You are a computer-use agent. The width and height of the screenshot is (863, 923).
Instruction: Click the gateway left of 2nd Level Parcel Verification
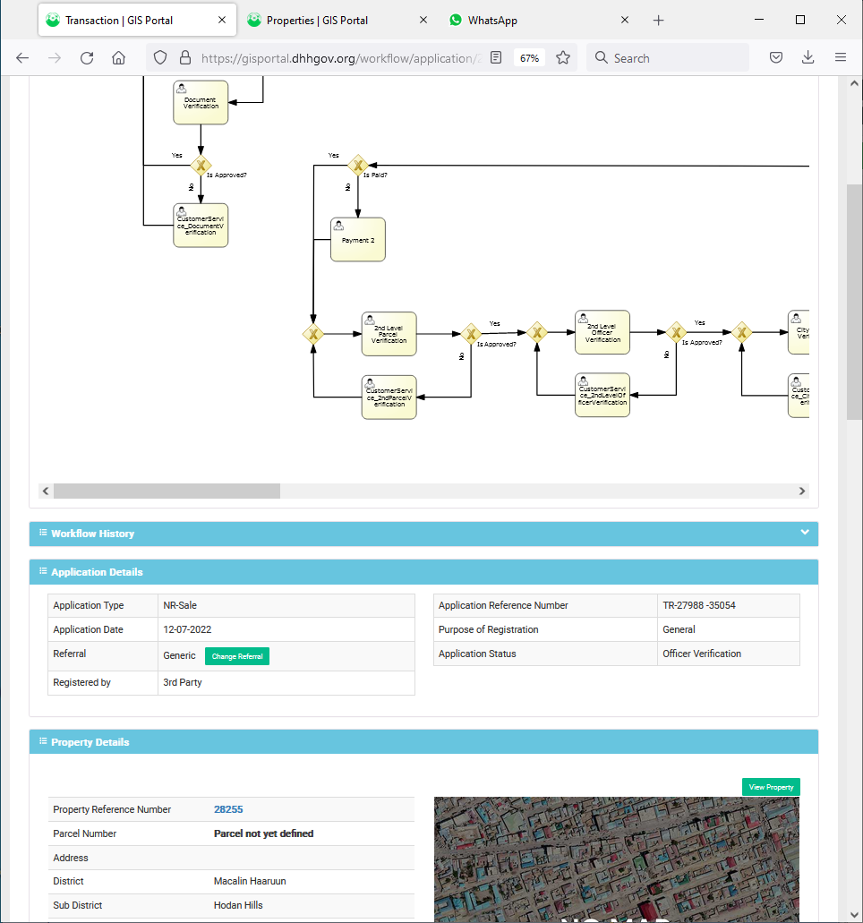[313, 334]
